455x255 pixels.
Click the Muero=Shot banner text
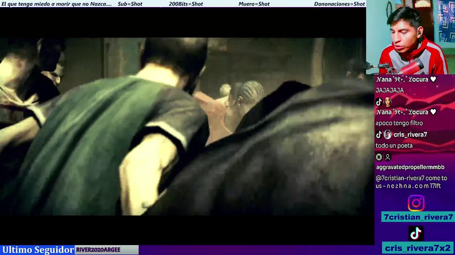pyautogui.click(x=254, y=4)
